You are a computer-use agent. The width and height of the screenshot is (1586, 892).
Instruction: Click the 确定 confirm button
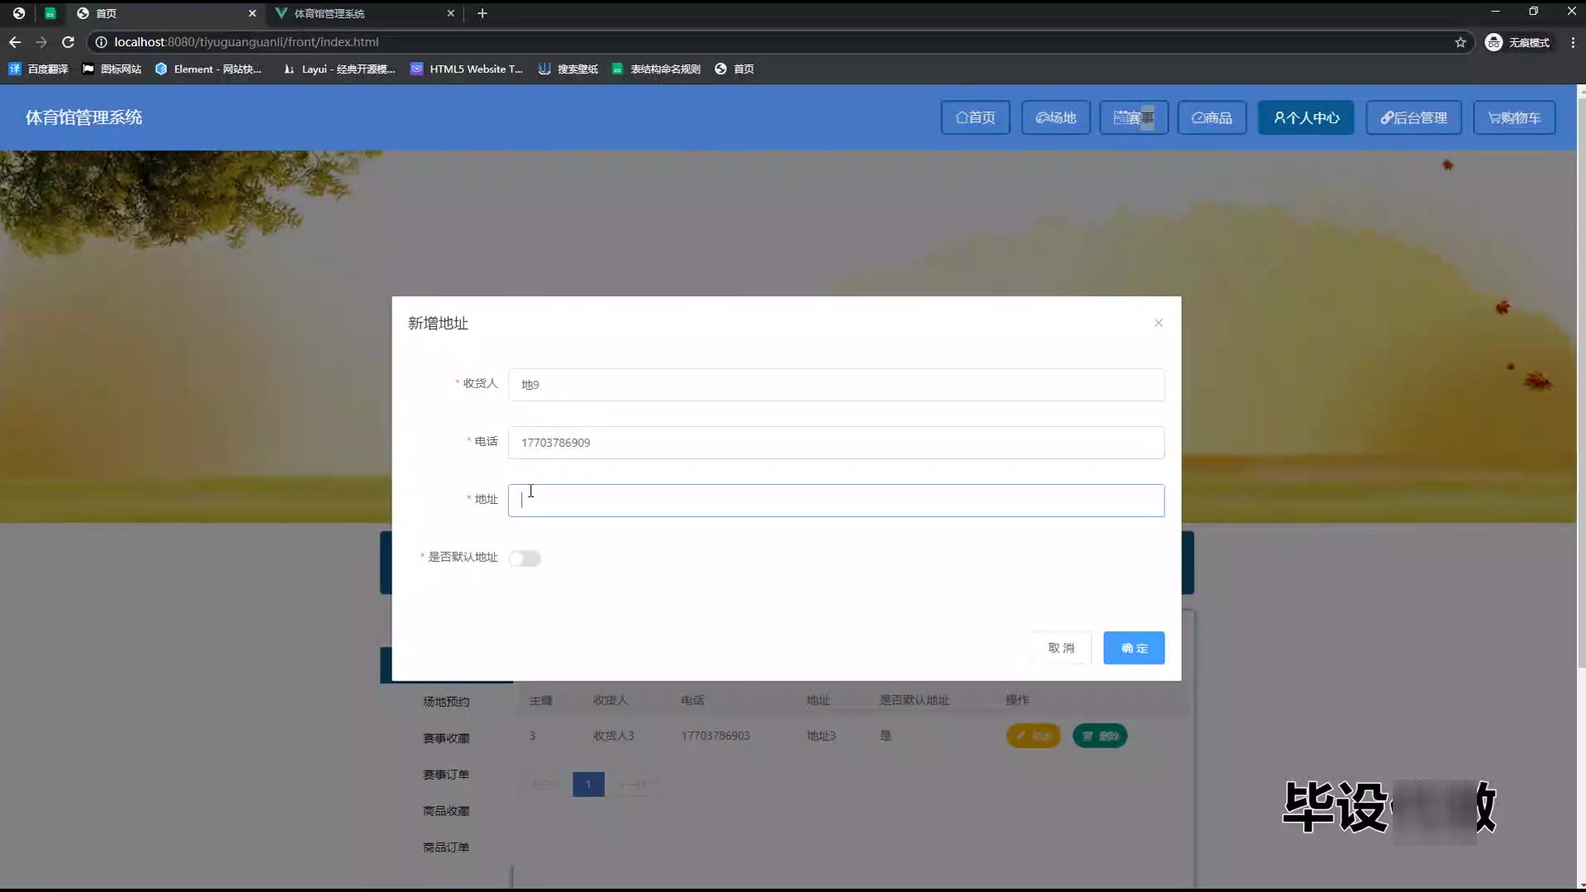coord(1133,648)
